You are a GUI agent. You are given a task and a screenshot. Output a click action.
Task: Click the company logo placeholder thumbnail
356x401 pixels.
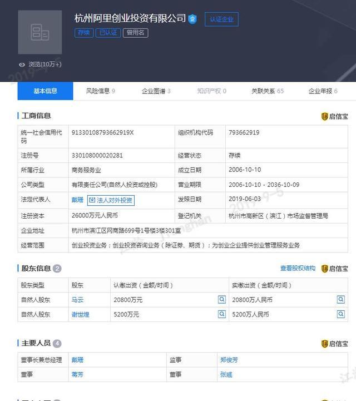(40, 32)
